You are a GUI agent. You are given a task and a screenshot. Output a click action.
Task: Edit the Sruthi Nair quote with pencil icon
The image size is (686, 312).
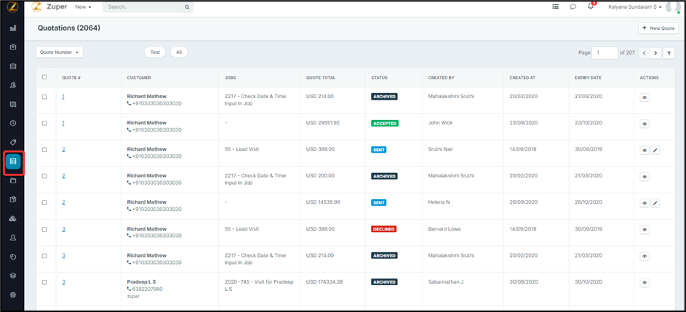655,151
